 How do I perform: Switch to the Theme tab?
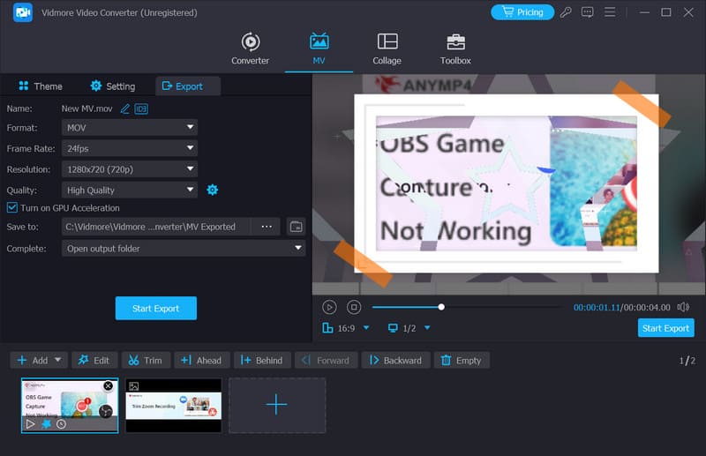pyautogui.click(x=40, y=86)
